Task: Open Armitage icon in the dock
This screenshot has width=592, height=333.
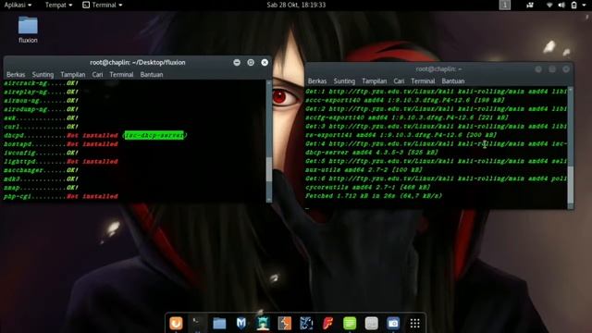Action: click(263, 323)
